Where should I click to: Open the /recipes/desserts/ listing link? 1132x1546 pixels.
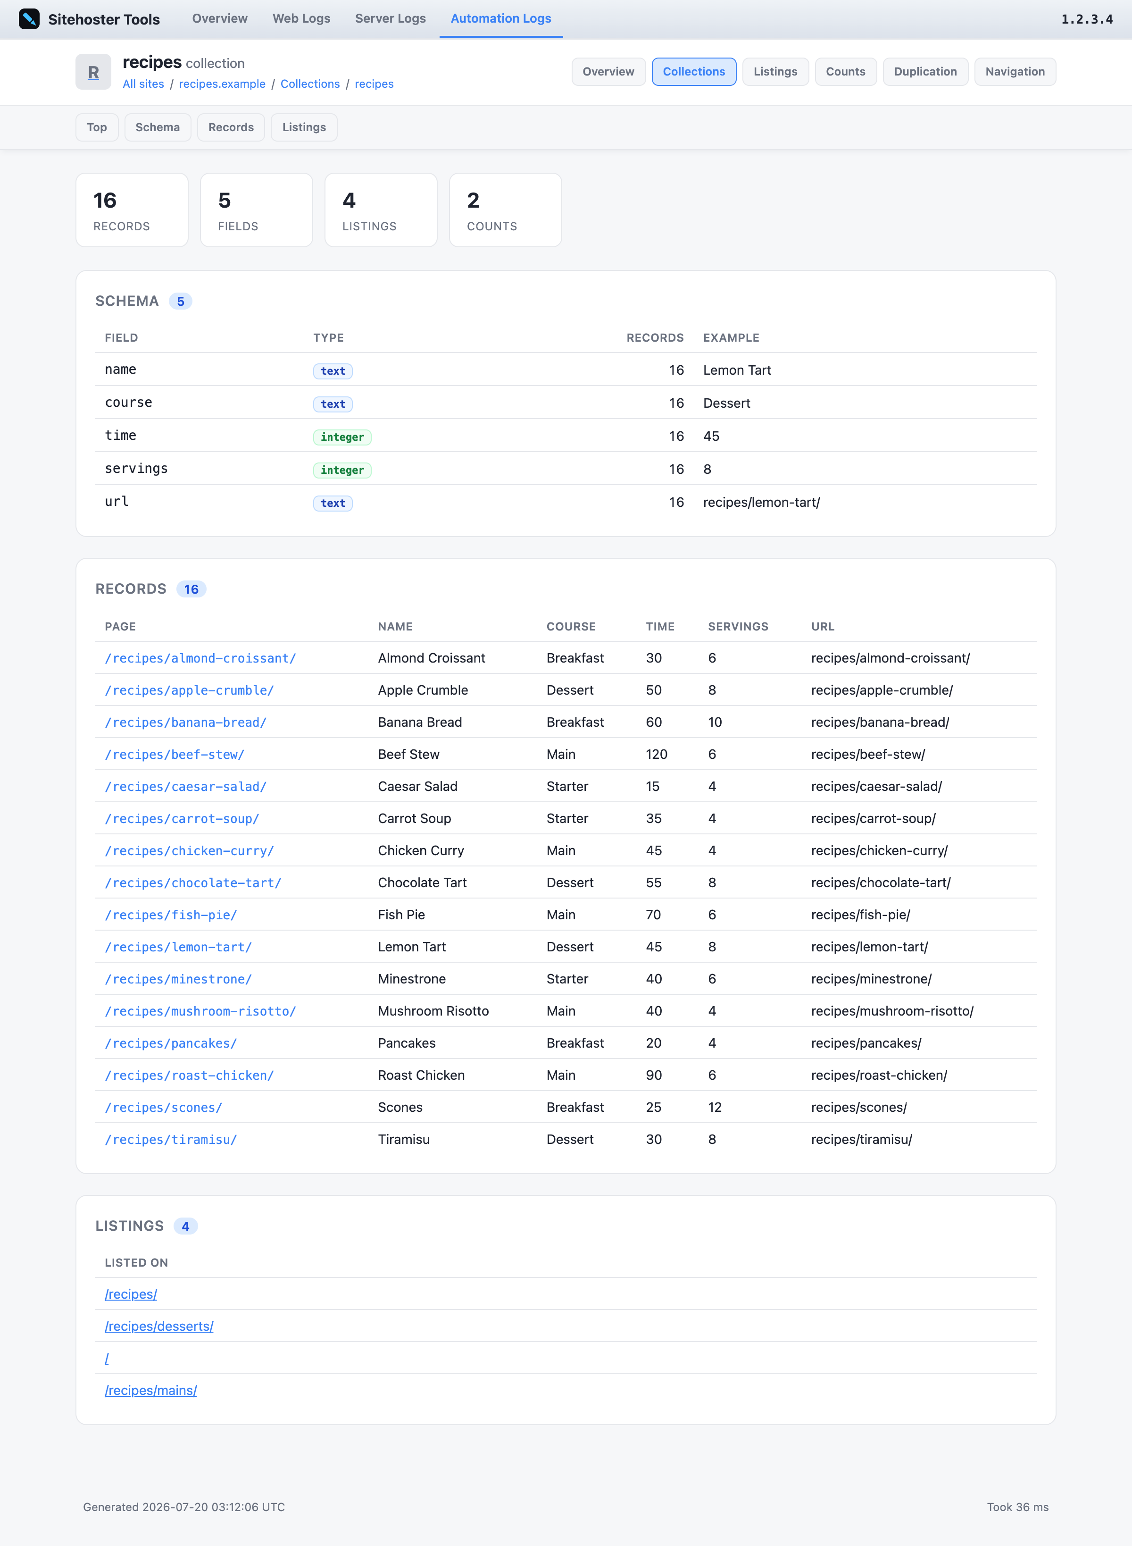pos(159,1327)
